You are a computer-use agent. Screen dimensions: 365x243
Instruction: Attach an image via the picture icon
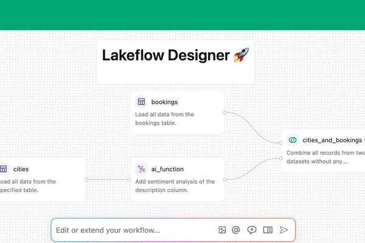pos(222,230)
